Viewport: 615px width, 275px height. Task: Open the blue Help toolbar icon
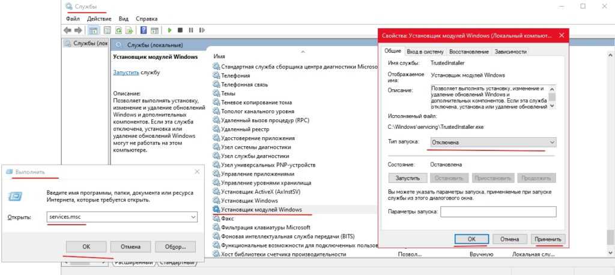(x=144, y=30)
